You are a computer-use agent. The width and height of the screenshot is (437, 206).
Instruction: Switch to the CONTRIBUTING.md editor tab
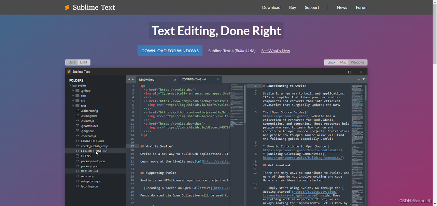200,80
